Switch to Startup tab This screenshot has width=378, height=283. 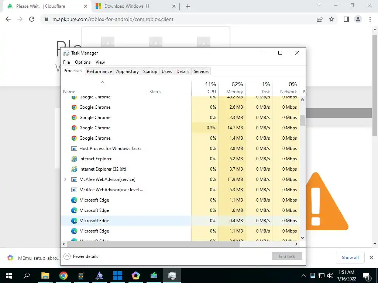[150, 71]
